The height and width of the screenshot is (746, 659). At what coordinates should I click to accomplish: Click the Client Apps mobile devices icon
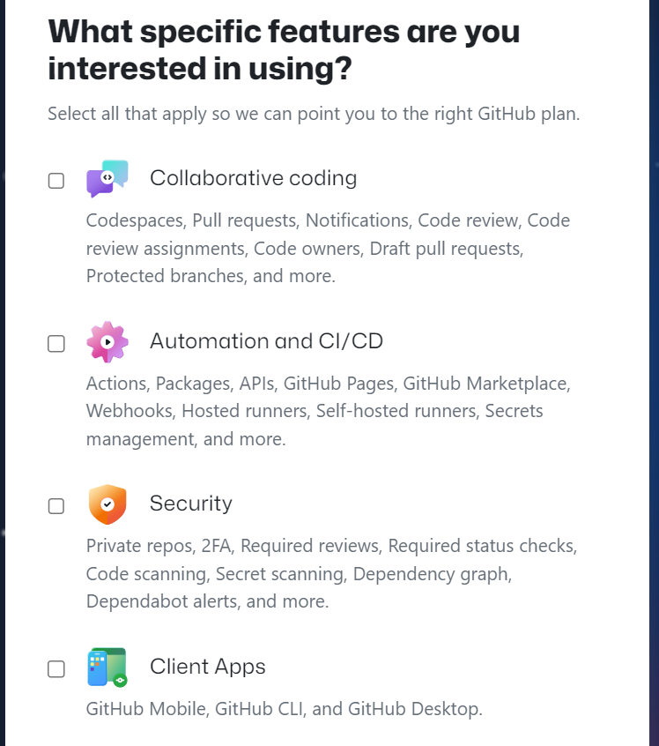[x=107, y=668]
